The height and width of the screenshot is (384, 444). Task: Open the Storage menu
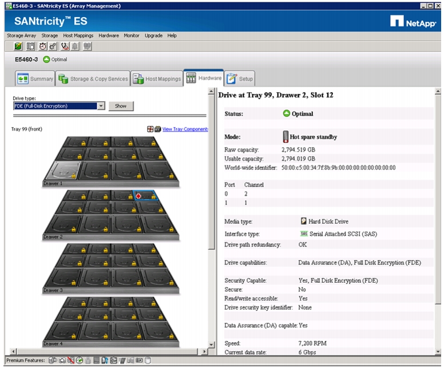50,35
